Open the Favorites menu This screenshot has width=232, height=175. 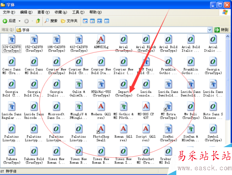[61, 12]
